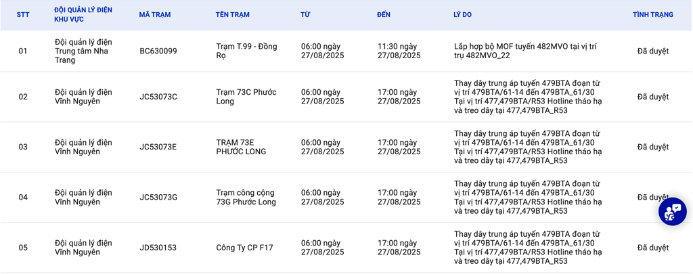This screenshot has height=274, width=693.
Task: Select row number 03
Action: (23, 147)
